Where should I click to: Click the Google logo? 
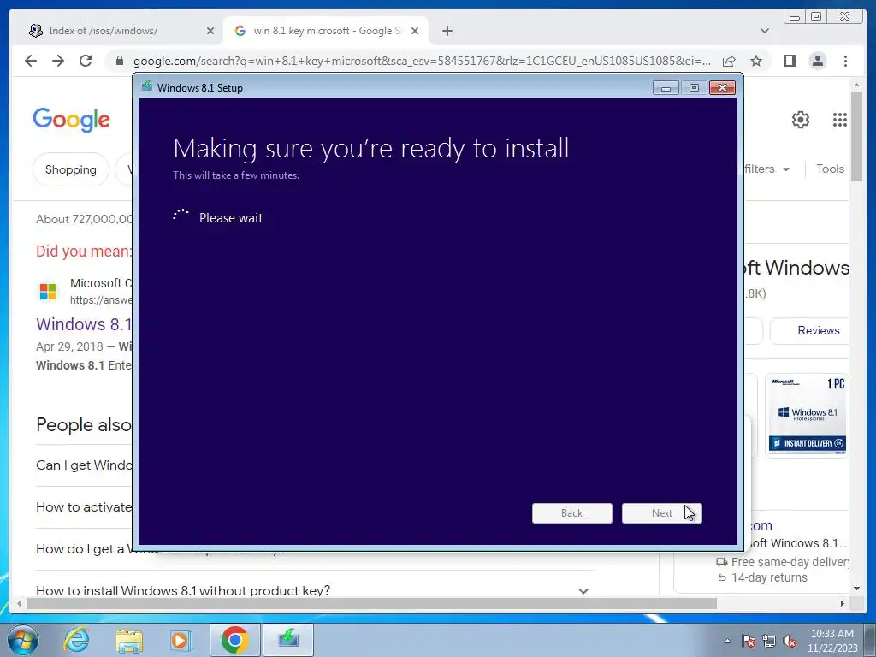tap(71, 120)
